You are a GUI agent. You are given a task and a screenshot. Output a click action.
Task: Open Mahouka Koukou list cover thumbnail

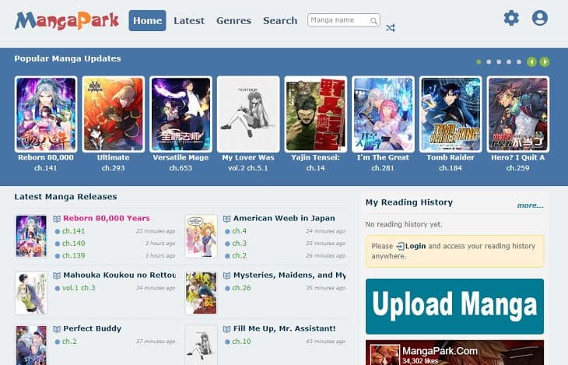click(x=31, y=293)
